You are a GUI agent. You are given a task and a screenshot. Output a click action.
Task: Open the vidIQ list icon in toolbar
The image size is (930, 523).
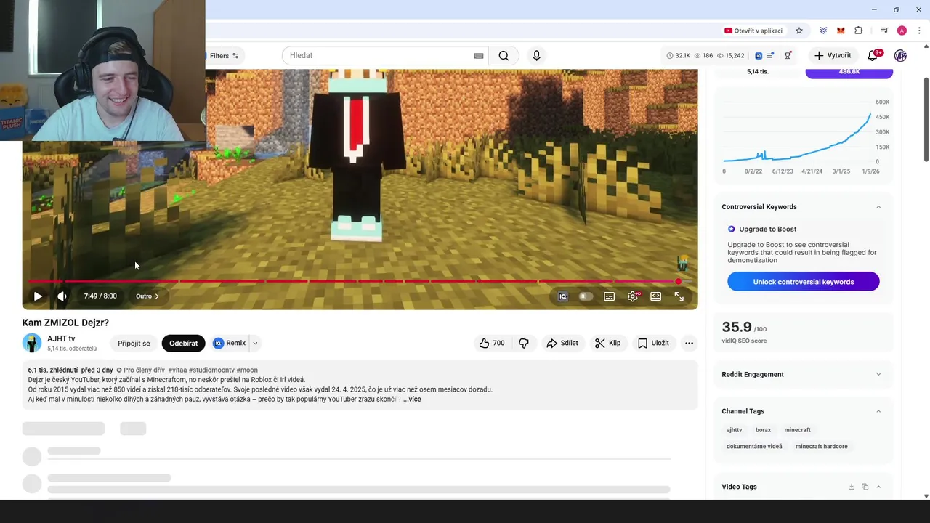[770, 56]
